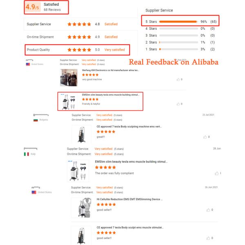This screenshot has width=245, height=245.
Task: Like the 'very good machine' review
Action: [178, 79]
